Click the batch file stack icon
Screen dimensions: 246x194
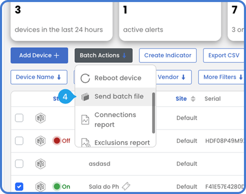click(x=85, y=97)
